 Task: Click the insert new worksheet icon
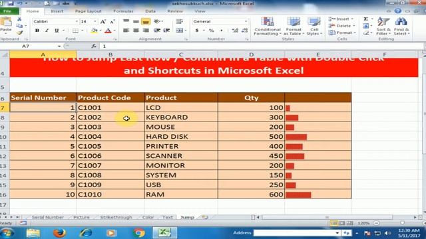tap(205, 217)
